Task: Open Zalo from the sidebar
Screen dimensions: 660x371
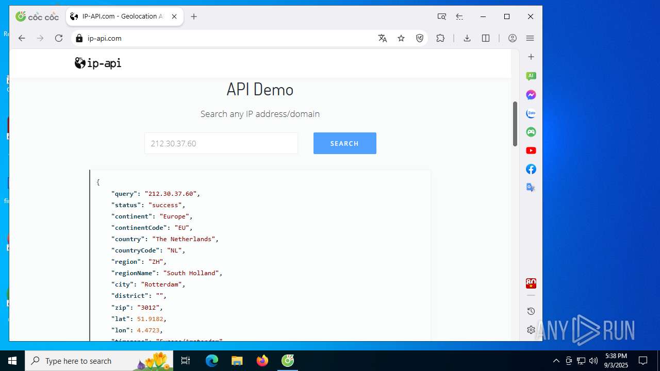Action: (531, 113)
